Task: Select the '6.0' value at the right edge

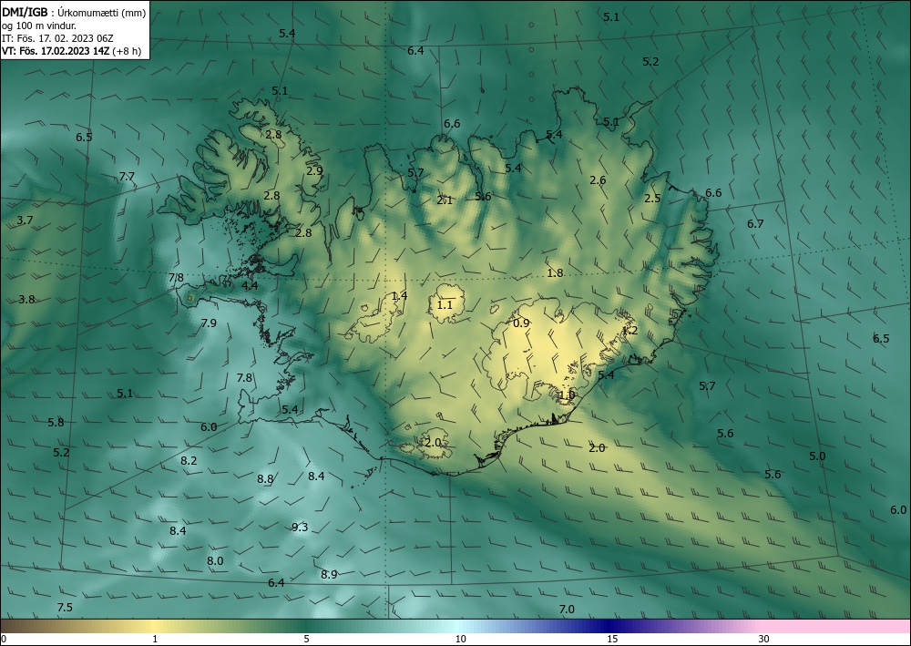Action: tap(898, 510)
